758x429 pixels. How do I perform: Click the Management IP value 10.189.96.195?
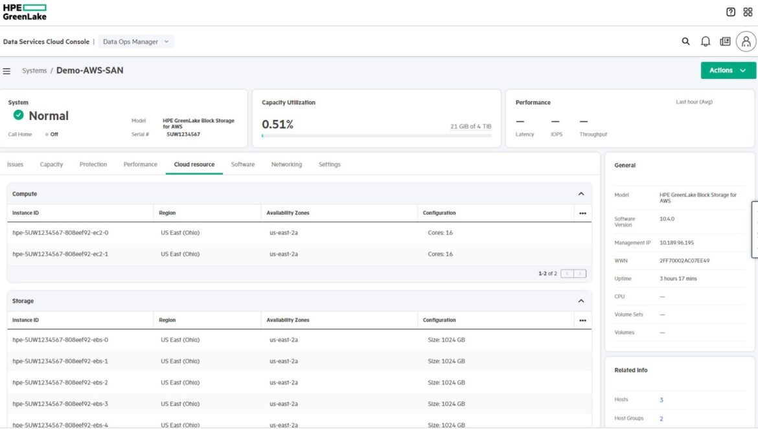point(676,243)
